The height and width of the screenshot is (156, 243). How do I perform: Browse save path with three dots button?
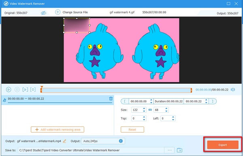pos(169,150)
